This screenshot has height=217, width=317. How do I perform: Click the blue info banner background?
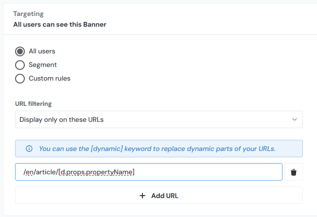coord(291,149)
